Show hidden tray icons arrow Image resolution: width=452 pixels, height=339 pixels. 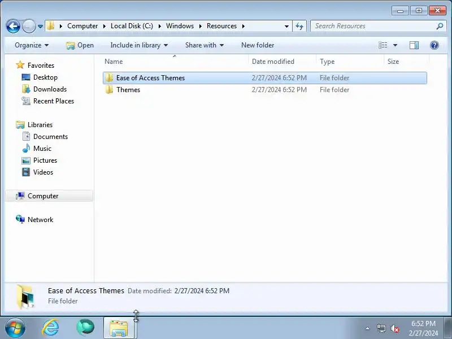pyautogui.click(x=368, y=328)
